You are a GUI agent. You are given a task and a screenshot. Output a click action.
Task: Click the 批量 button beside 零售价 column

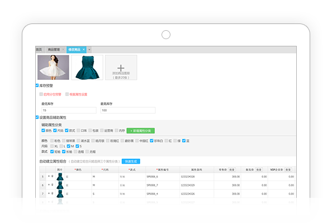click(x=232, y=170)
